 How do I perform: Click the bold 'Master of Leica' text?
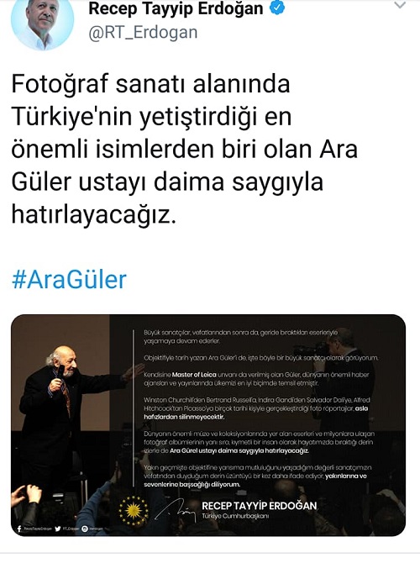[x=194, y=375]
